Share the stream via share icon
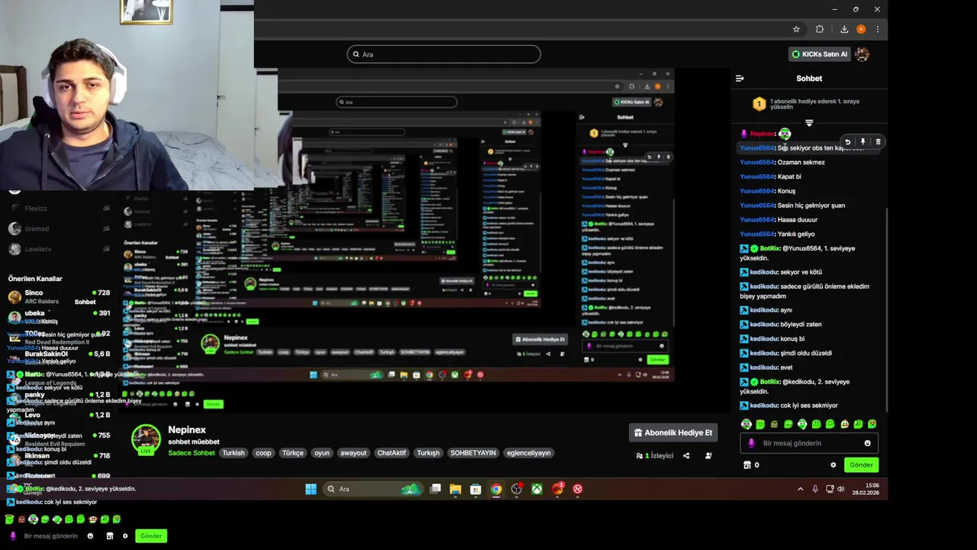Screen dimensions: 977x550 coord(686,456)
